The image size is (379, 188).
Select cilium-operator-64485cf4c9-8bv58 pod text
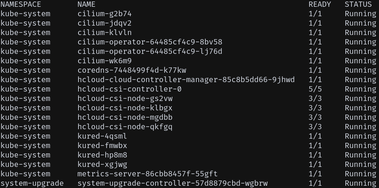[x=150, y=42]
